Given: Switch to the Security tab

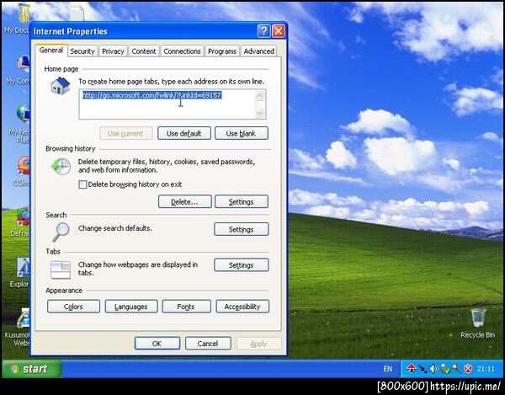Looking at the screenshot, I should (82, 51).
